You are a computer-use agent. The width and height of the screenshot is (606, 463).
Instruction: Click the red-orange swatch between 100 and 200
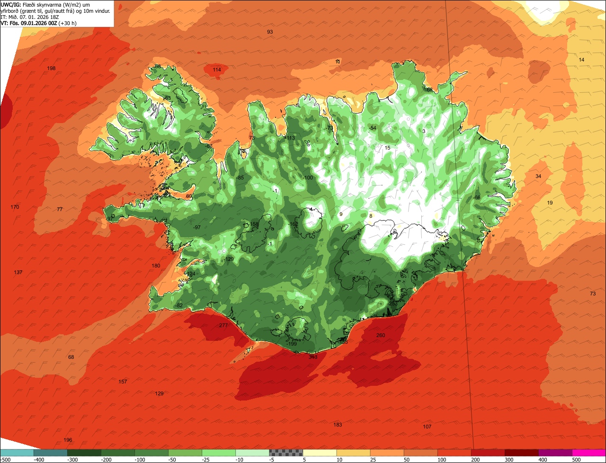pyautogui.click(x=454, y=452)
